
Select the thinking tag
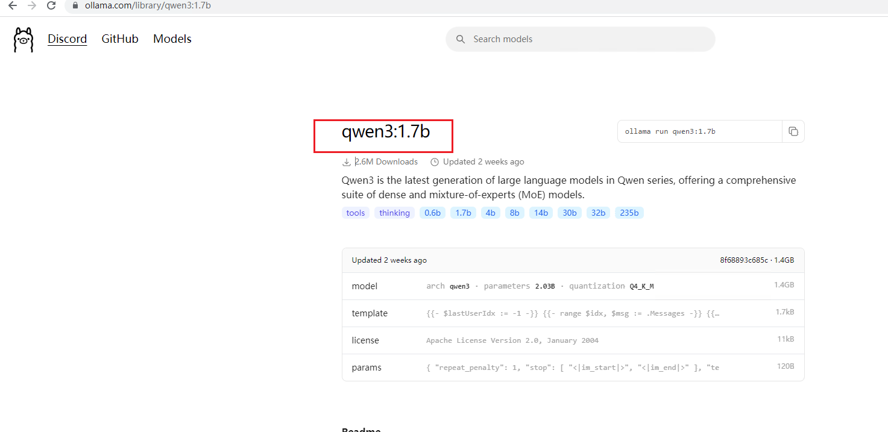pyautogui.click(x=394, y=213)
